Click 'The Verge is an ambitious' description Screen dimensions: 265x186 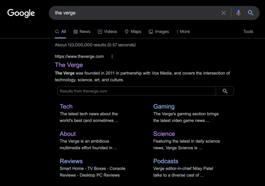point(84,141)
